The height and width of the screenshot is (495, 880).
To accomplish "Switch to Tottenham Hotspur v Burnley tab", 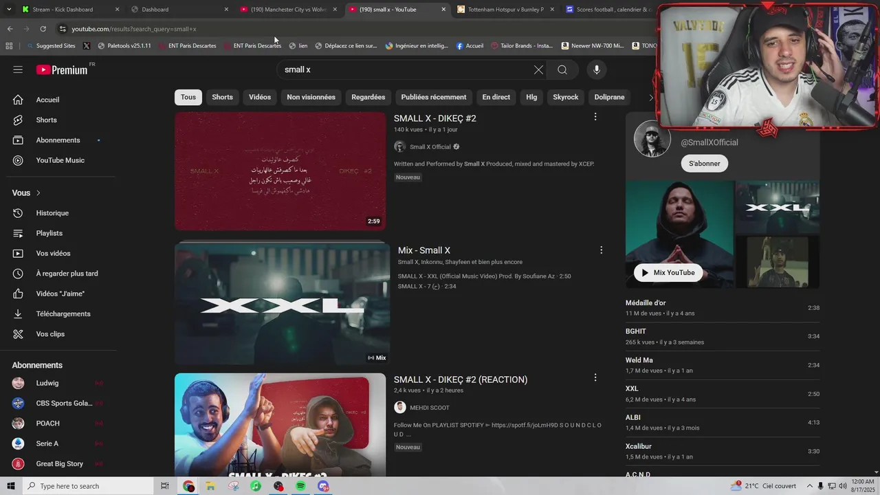I will (x=505, y=10).
